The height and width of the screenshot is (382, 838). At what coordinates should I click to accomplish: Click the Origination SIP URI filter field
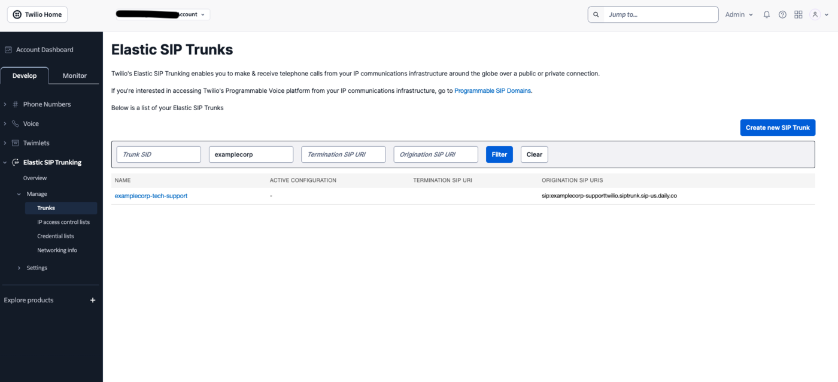(x=436, y=154)
